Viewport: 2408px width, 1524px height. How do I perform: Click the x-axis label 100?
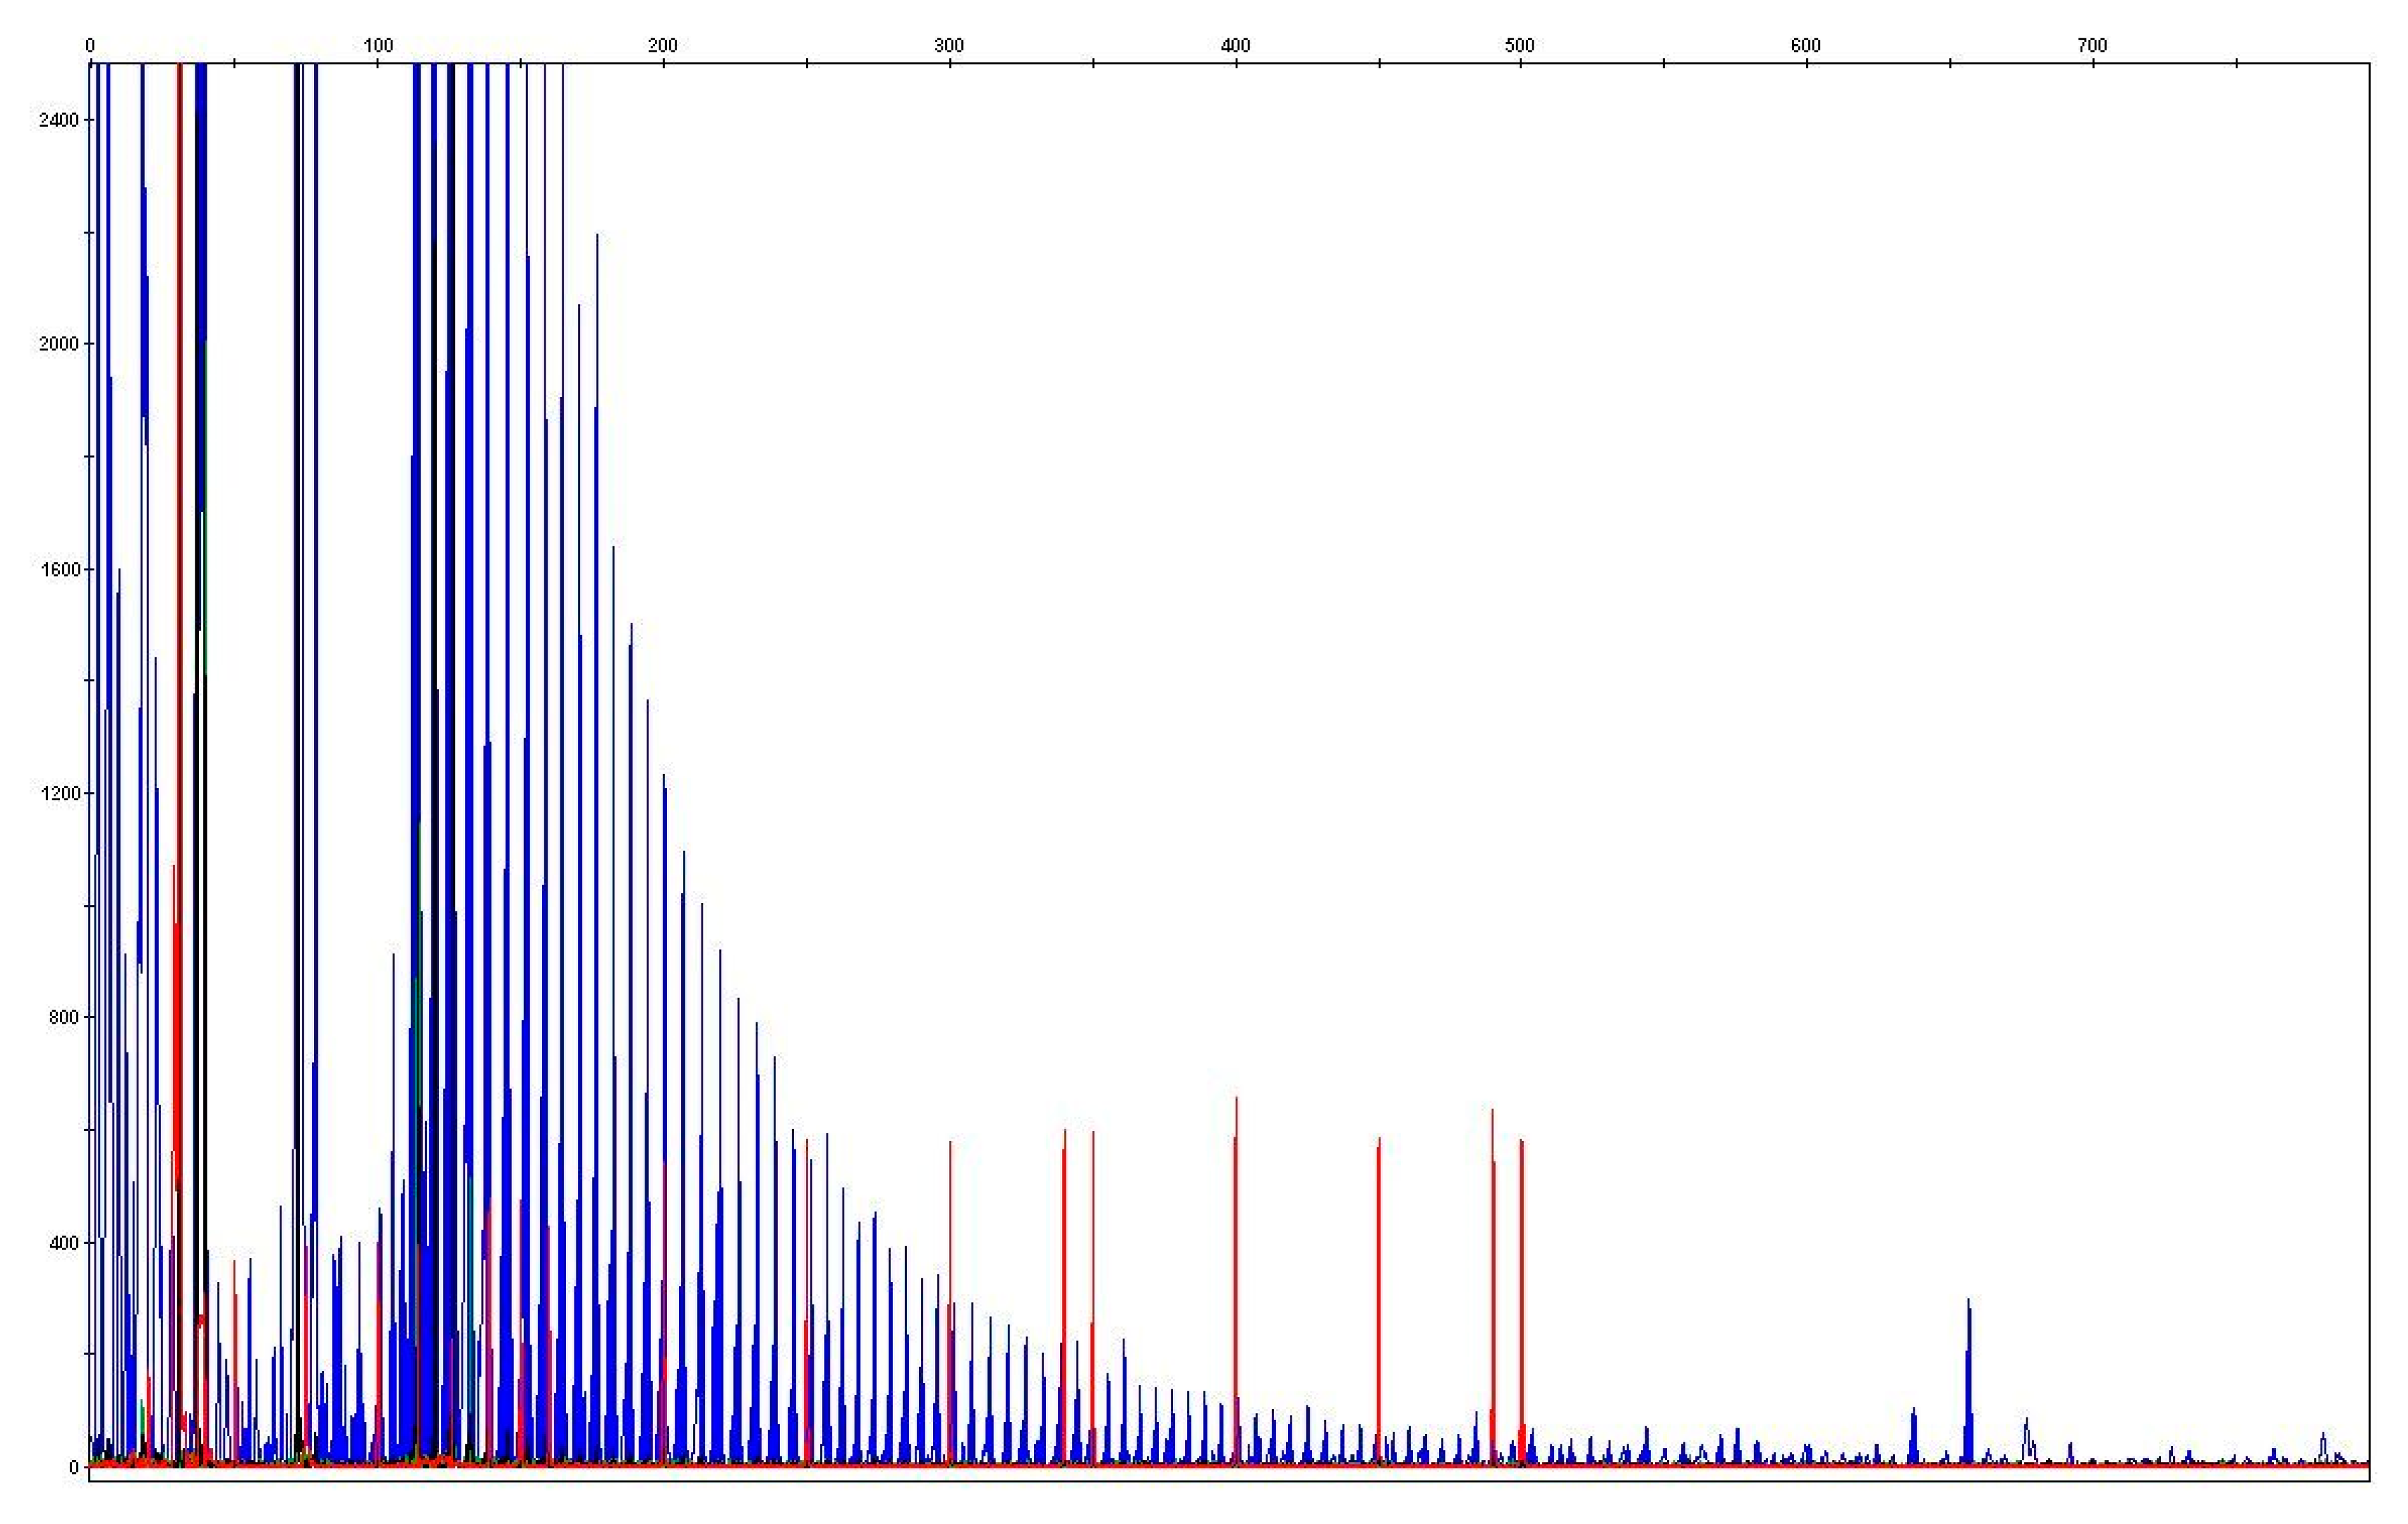378,45
